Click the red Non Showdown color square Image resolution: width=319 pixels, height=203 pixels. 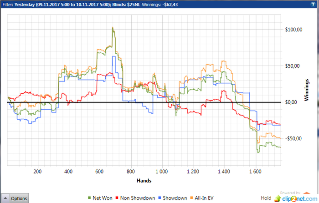(117, 198)
